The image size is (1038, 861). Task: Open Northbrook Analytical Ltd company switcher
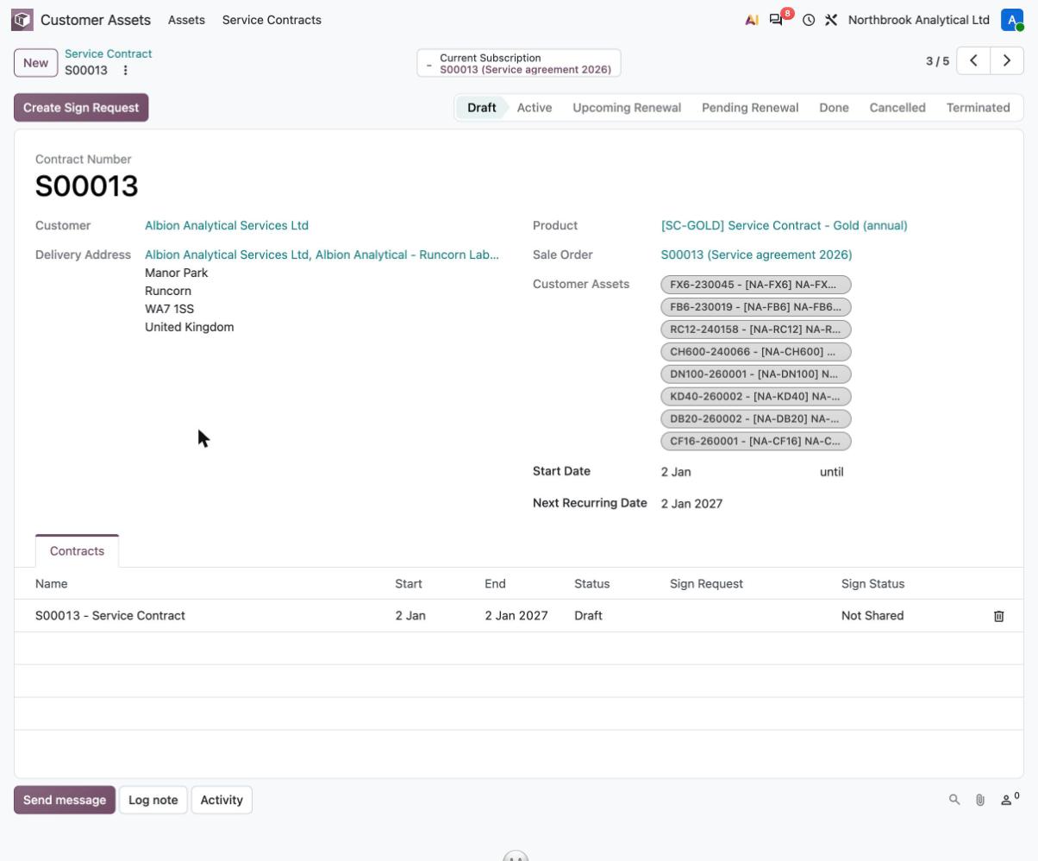tap(918, 20)
